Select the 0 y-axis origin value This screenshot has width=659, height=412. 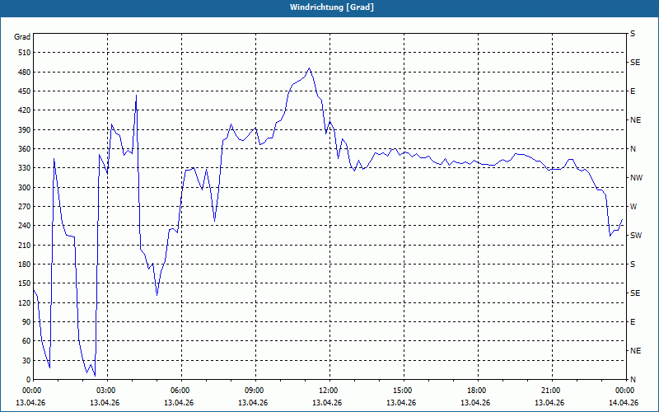pos(29,380)
